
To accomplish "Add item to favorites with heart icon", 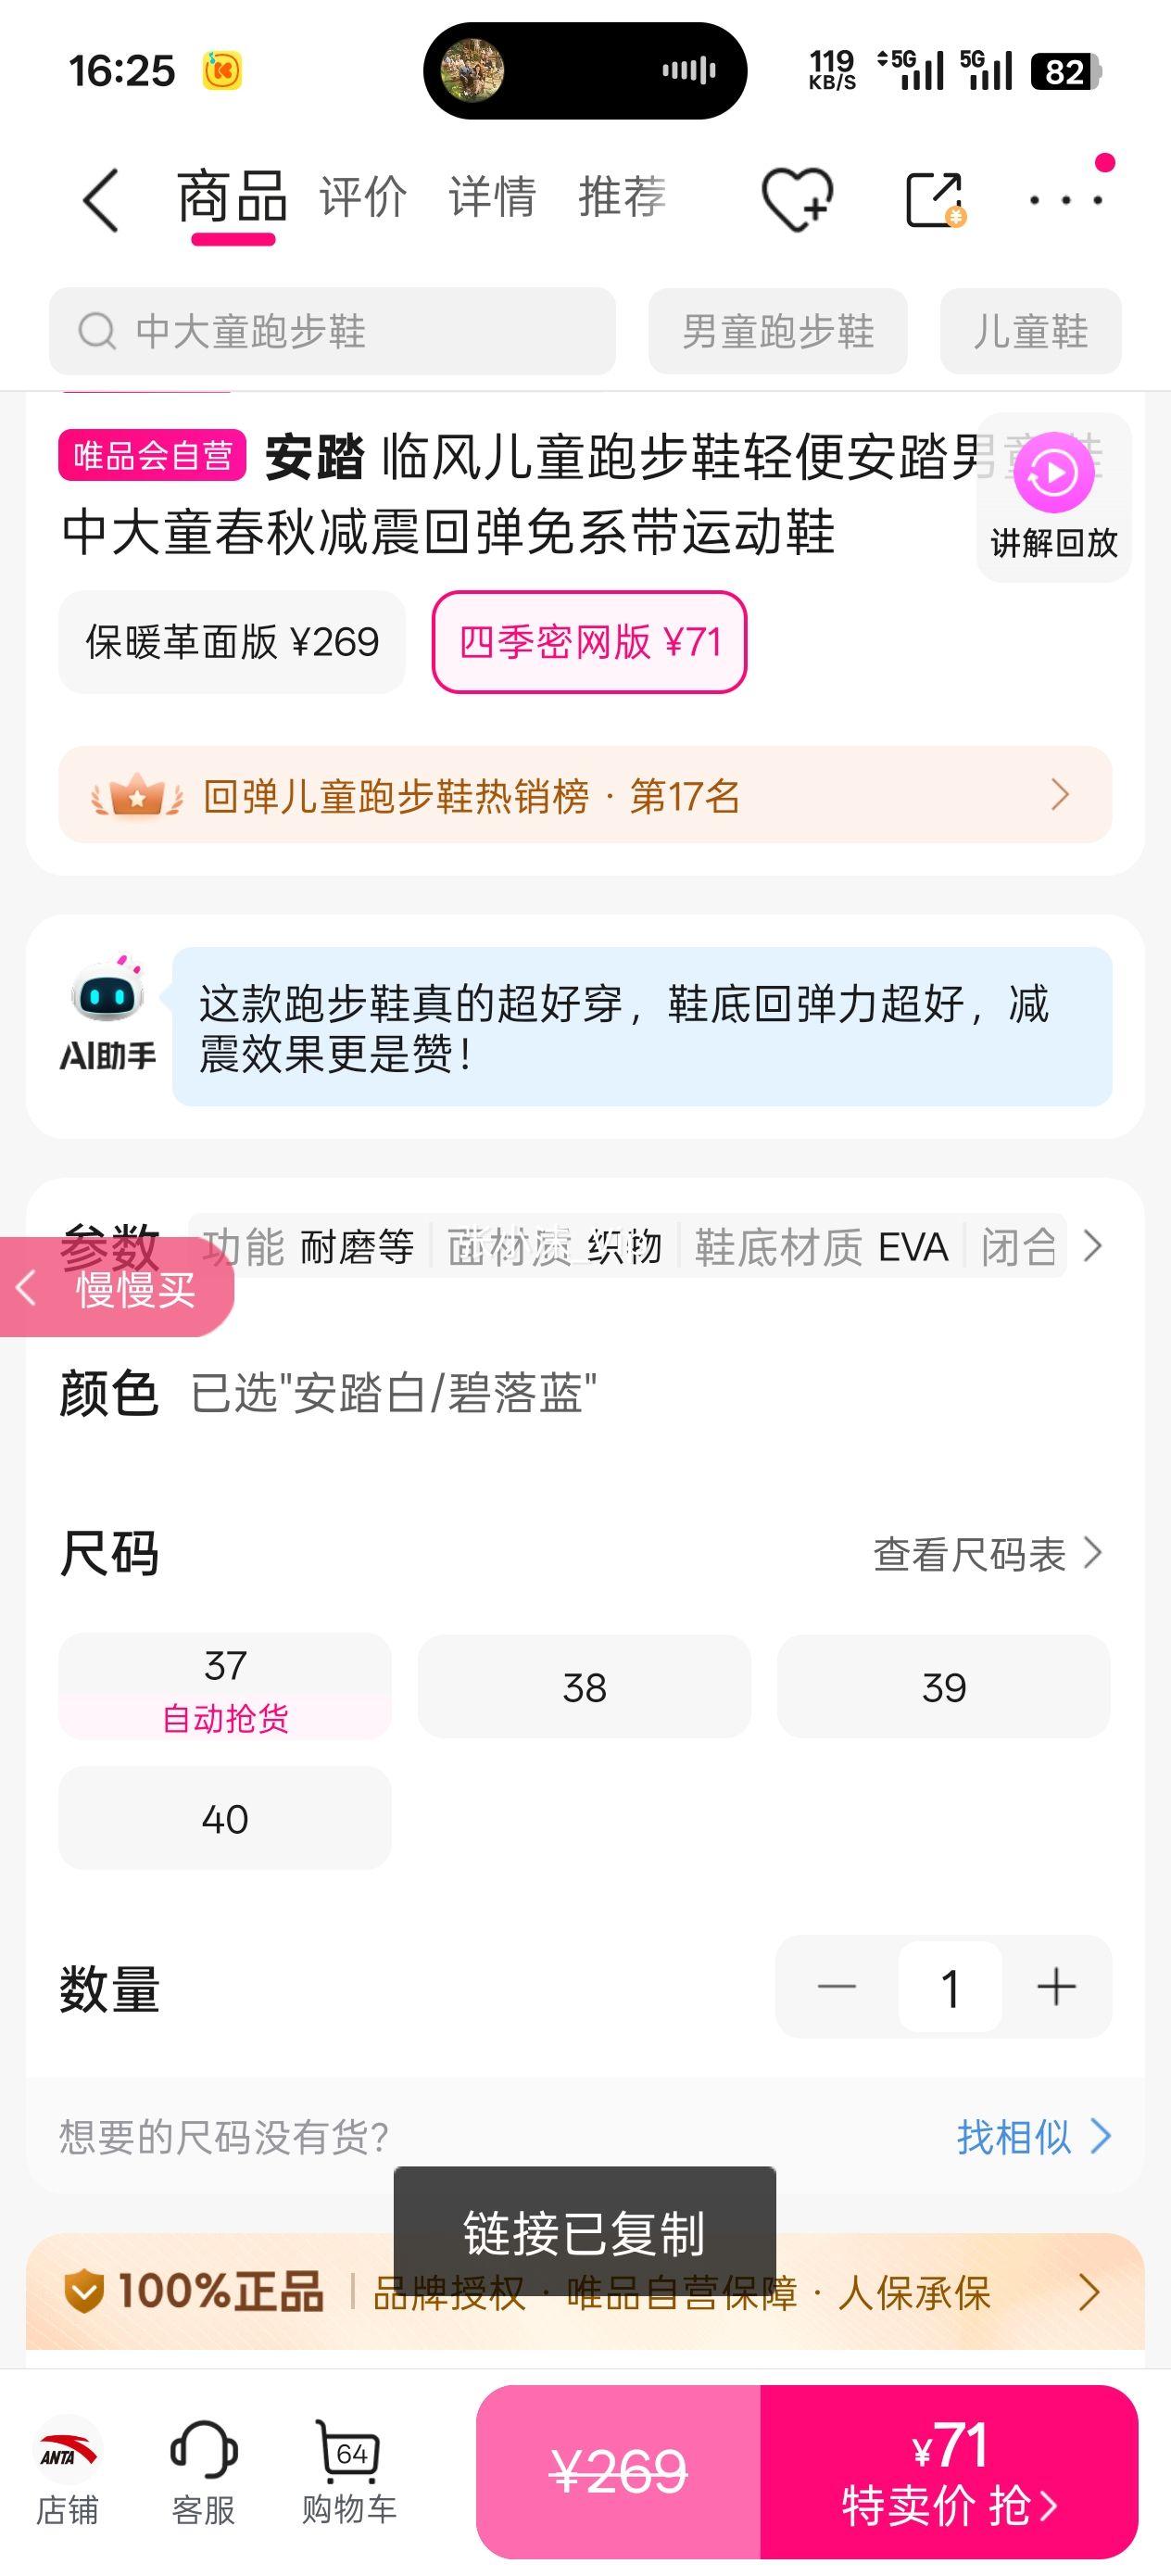I will (796, 199).
